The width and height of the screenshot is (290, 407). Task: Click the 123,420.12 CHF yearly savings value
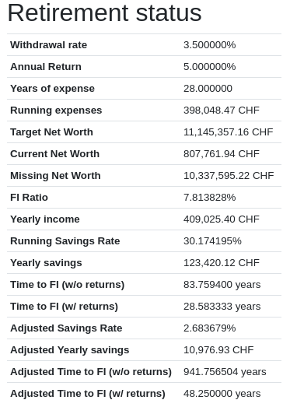[x=222, y=263]
